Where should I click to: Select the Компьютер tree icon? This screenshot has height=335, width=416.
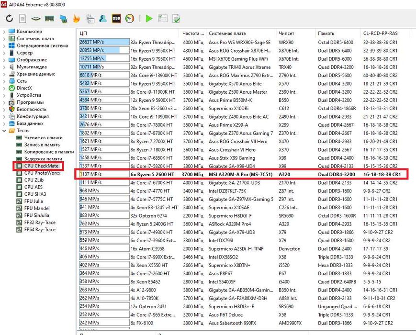pyautogui.click(x=11, y=31)
